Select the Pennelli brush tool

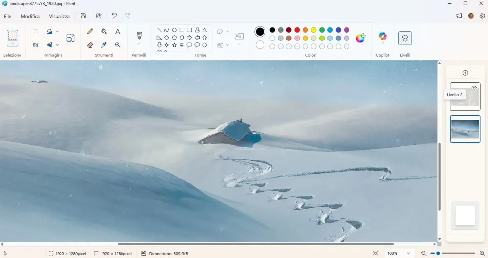pos(139,35)
